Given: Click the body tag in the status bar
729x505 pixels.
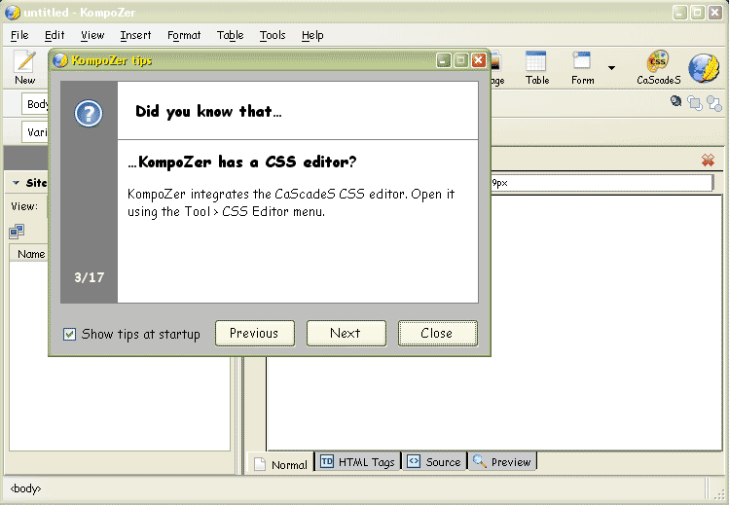Looking at the screenshot, I should click(25, 488).
